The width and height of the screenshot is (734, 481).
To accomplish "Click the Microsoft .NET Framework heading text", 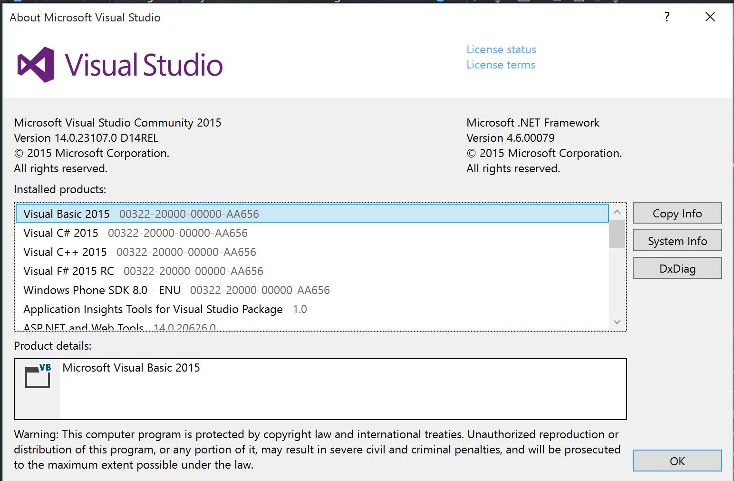I will [533, 123].
